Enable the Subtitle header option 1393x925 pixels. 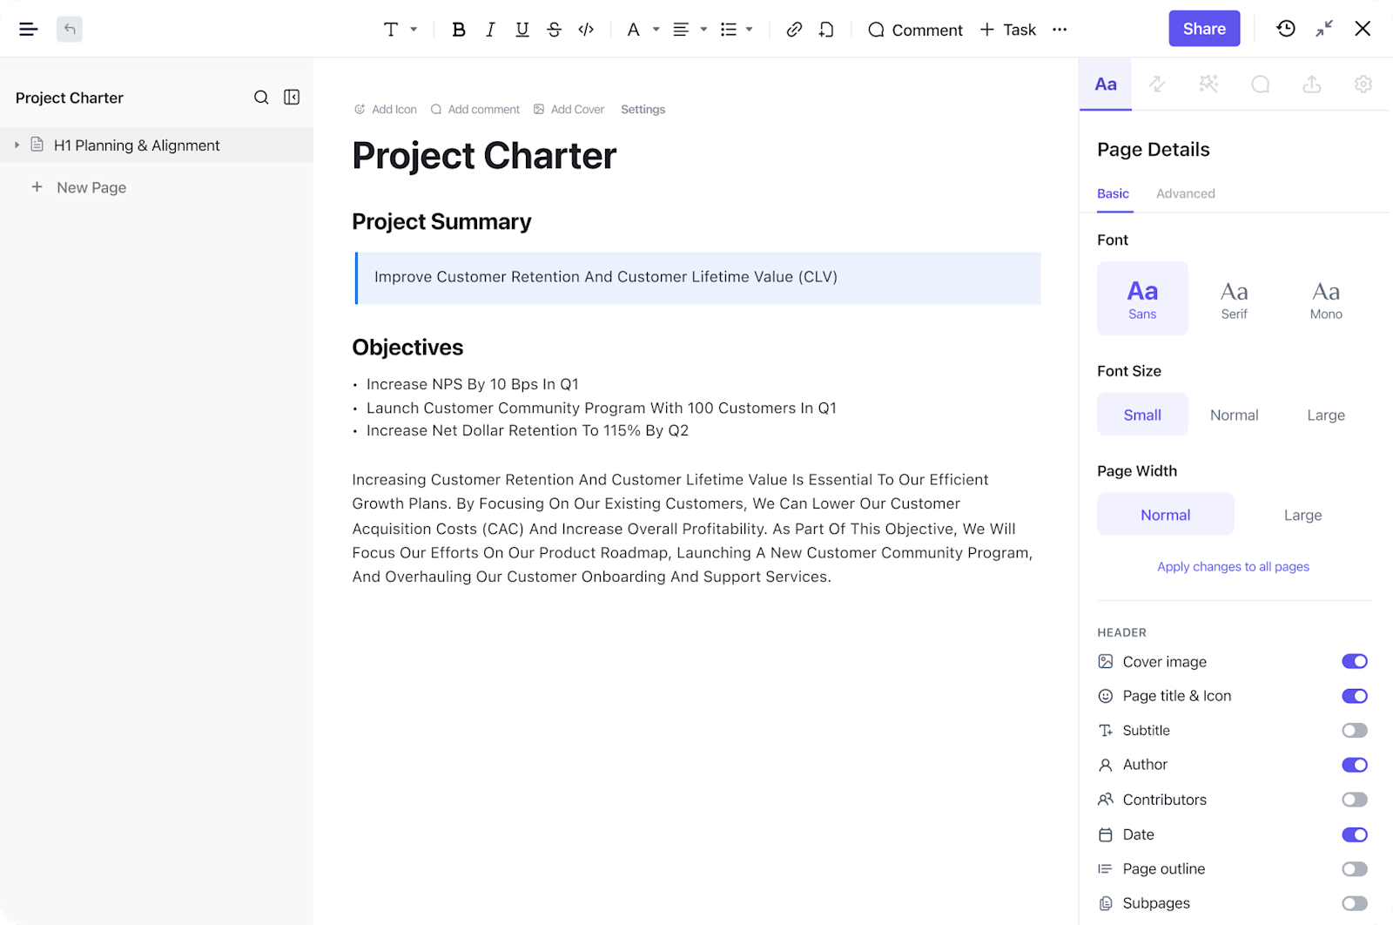(1353, 730)
